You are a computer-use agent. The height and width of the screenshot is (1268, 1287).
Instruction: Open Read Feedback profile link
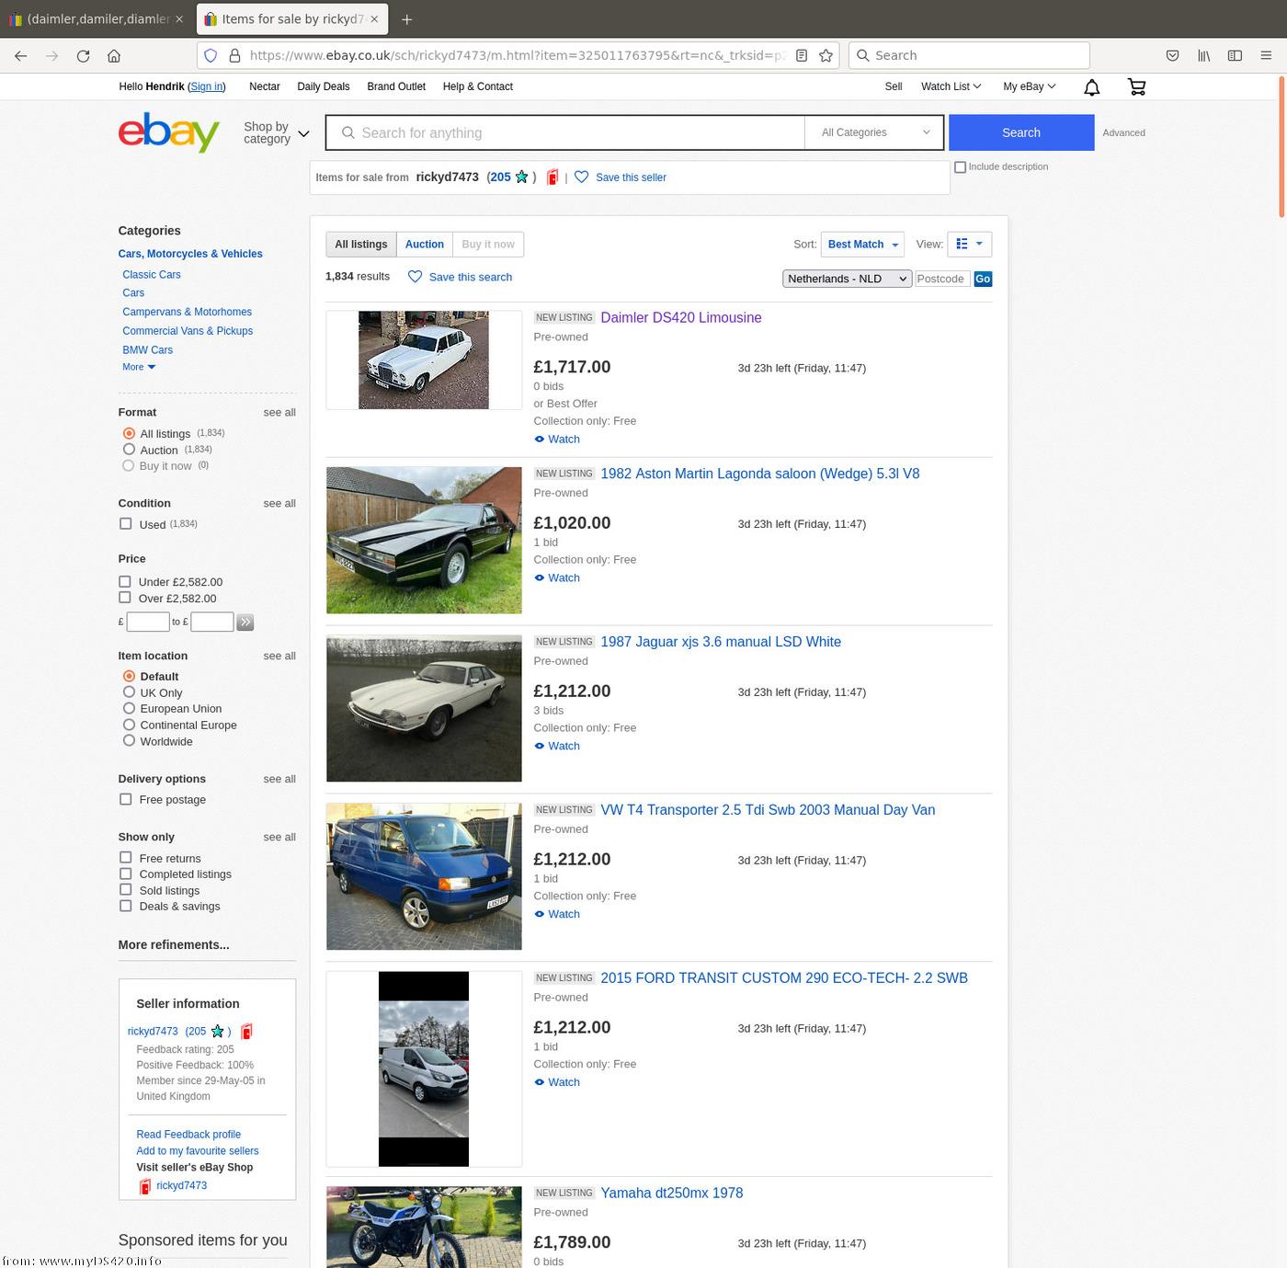[188, 1135]
